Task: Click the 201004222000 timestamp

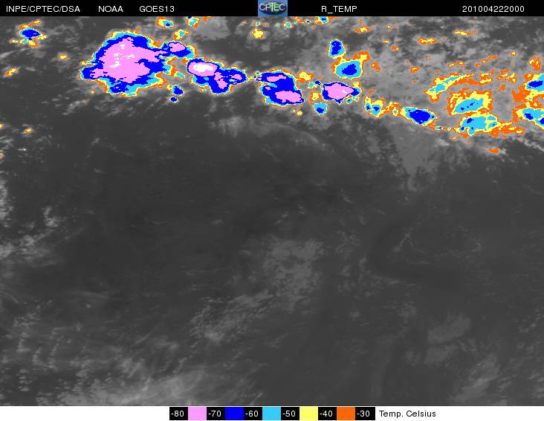Action: pos(493,9)
